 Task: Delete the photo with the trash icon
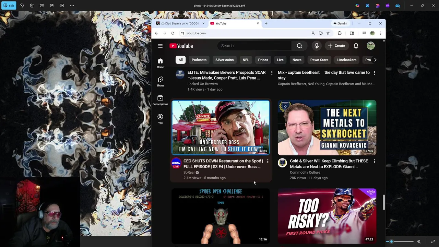32,5
